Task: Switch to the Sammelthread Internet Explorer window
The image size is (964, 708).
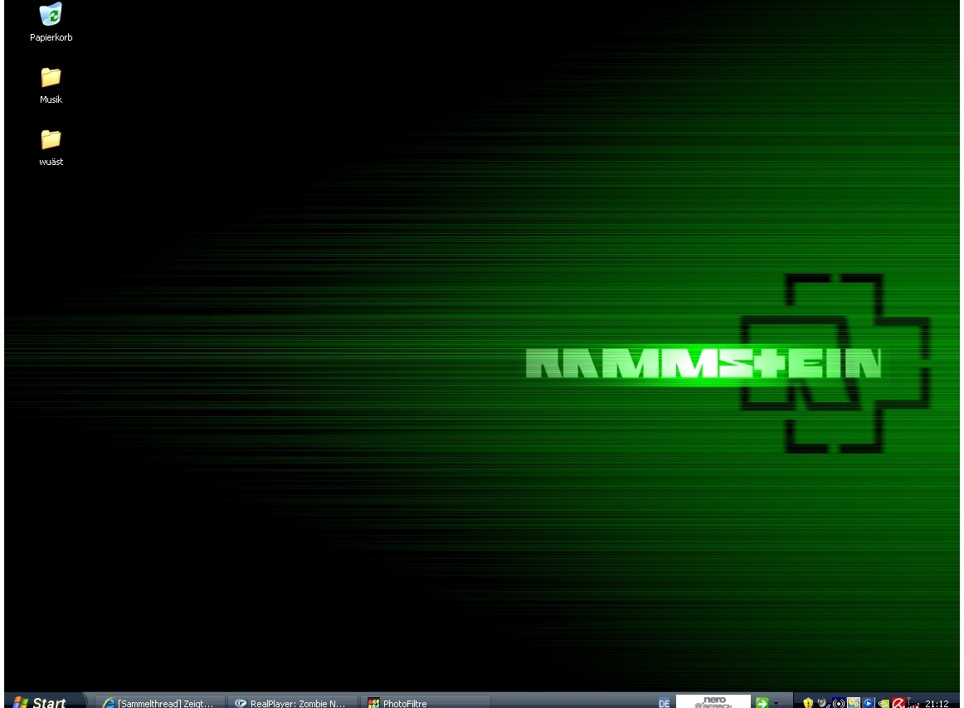Action: point(159,703)
